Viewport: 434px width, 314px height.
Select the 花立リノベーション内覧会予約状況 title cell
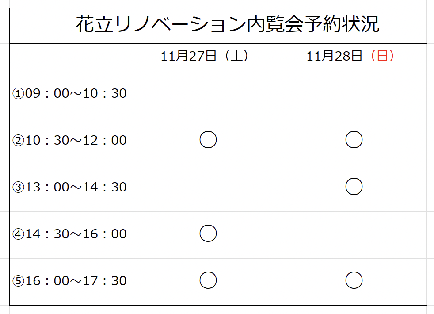[x=227, y=25]
